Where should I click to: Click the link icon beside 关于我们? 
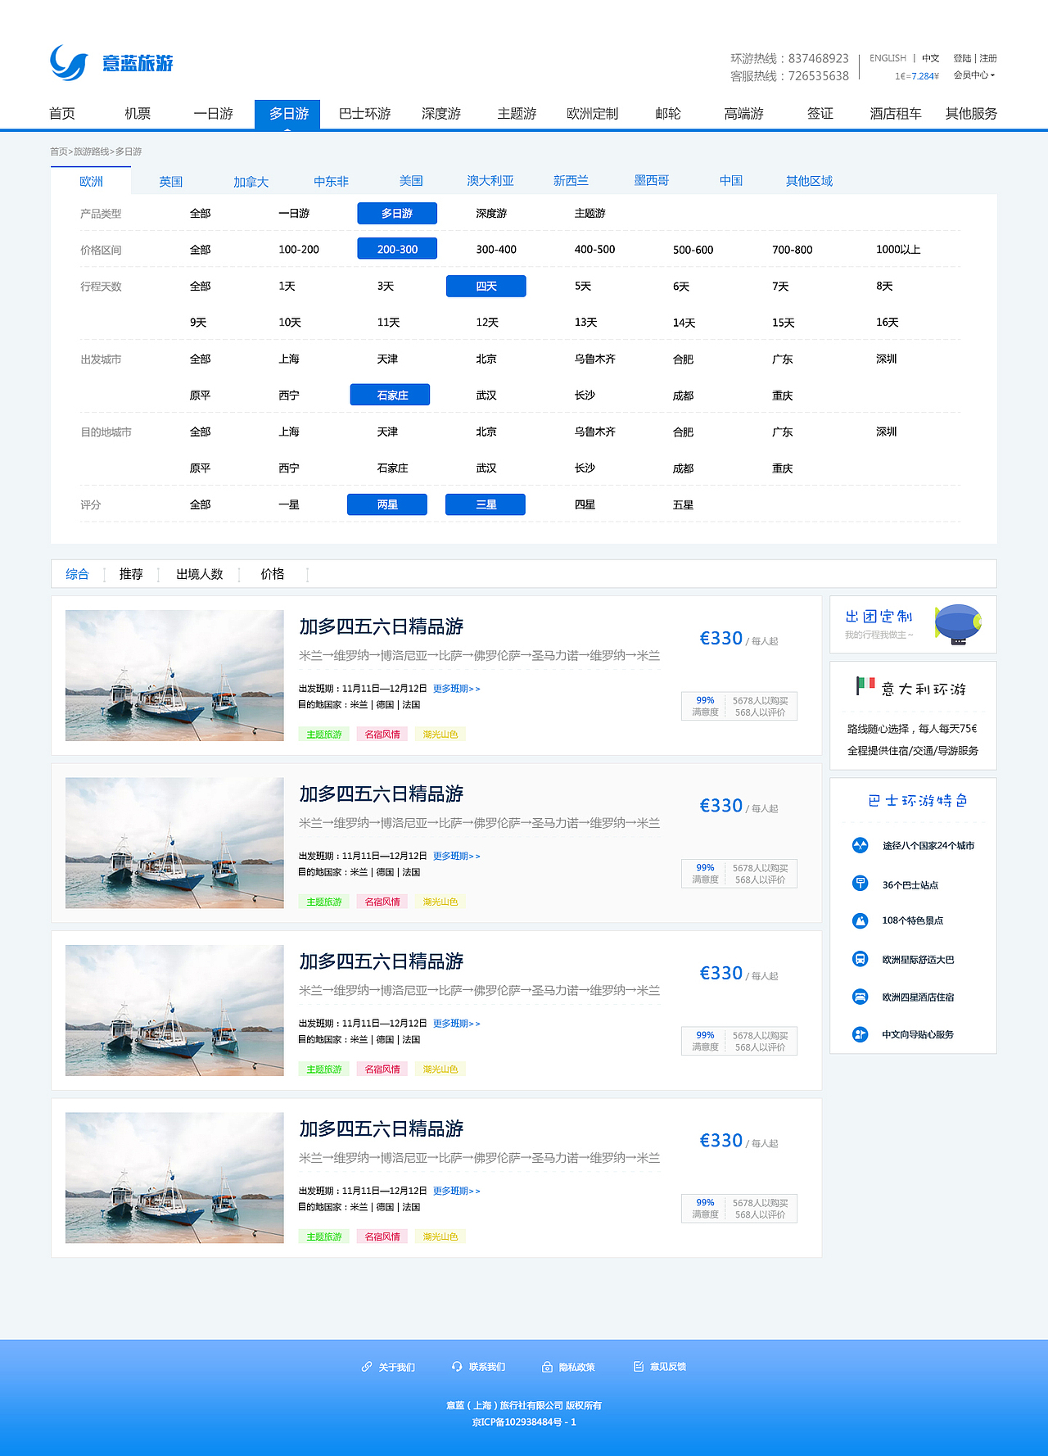[x=367, y=1367]
